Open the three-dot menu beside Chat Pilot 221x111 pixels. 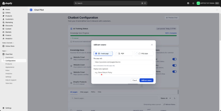click(217, 10)
